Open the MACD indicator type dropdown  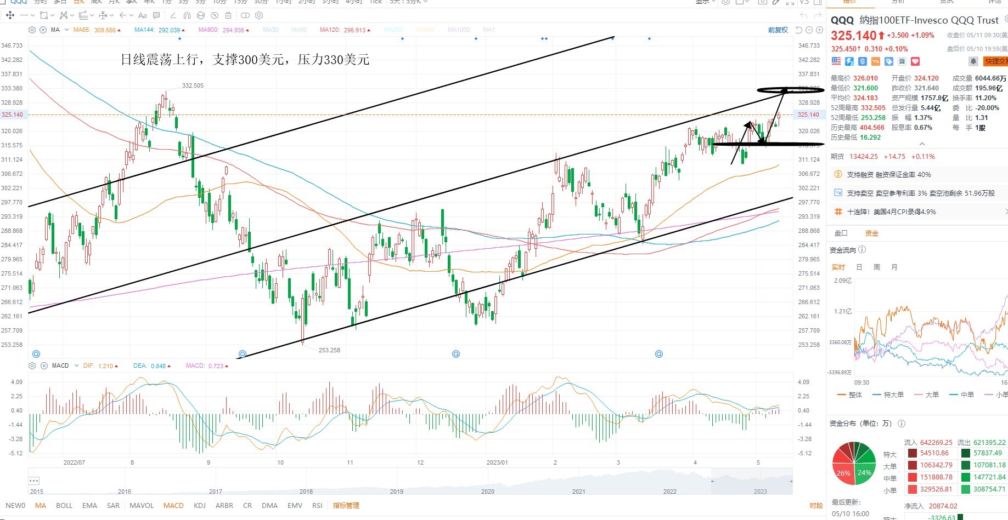click(x=77, y=365)
